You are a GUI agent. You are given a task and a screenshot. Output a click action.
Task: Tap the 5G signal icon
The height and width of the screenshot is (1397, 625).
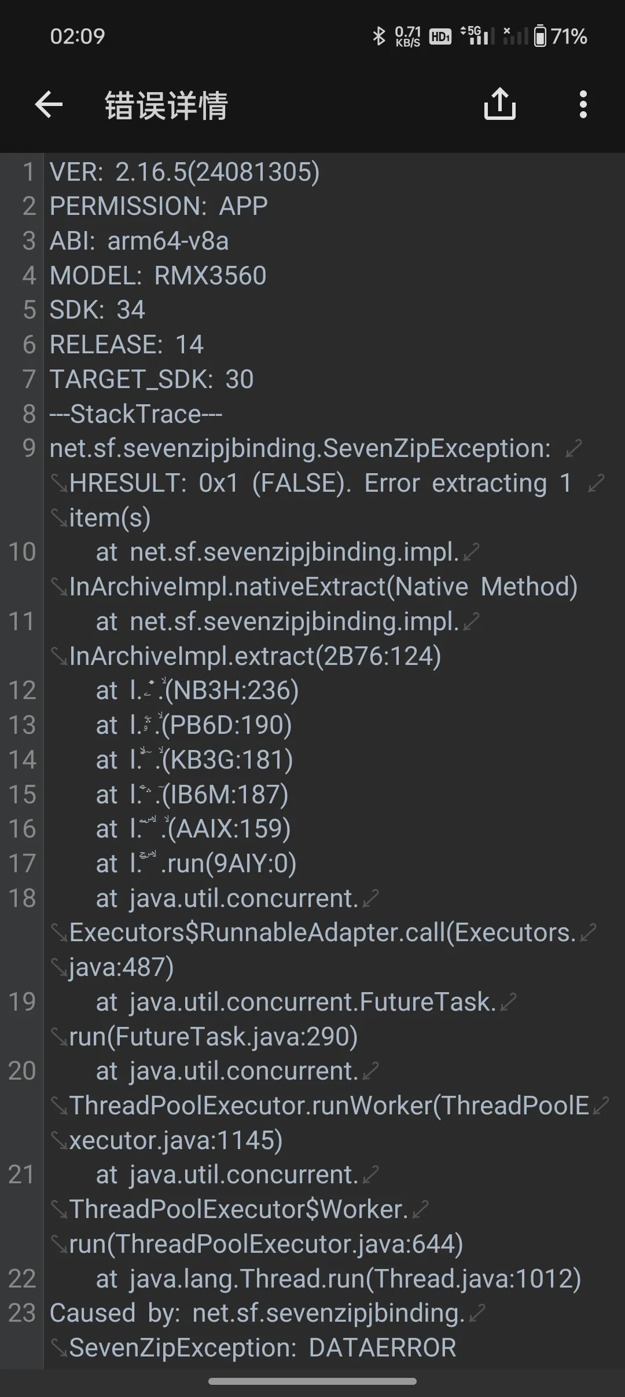click(477, 36)
